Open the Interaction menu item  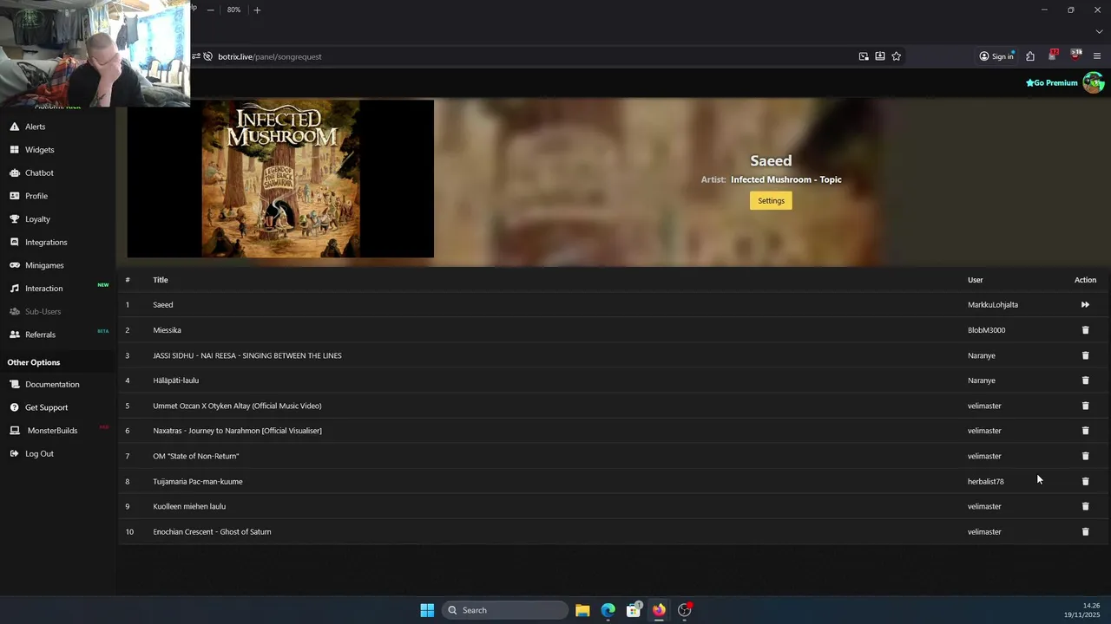click(x=43, y=289)
